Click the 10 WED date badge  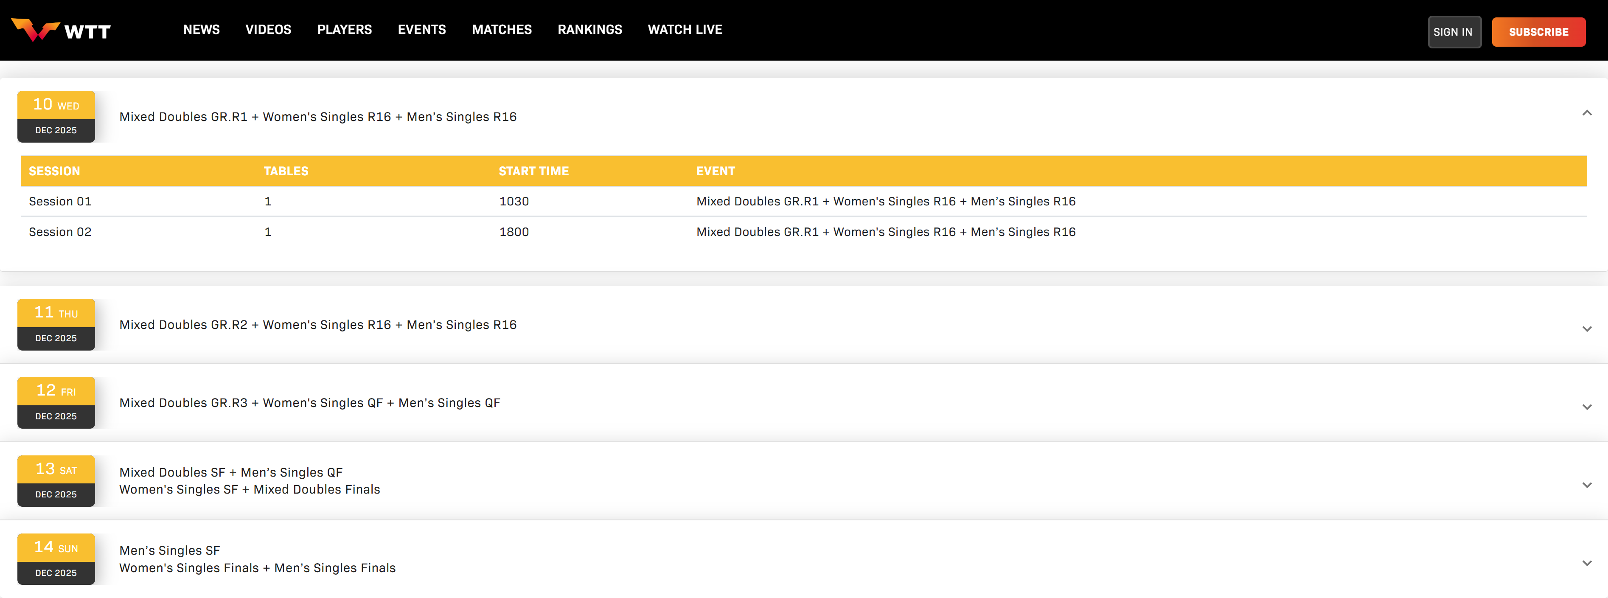coord(56,117)
